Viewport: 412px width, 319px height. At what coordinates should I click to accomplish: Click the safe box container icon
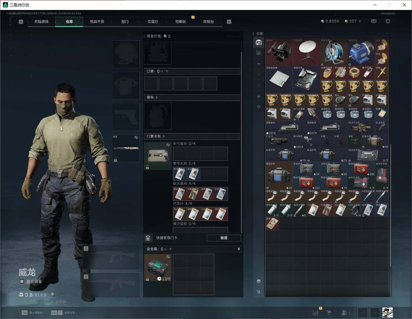coord(157,268)
